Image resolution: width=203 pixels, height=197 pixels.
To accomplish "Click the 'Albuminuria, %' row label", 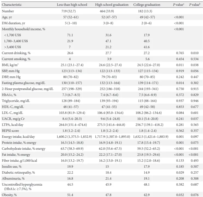I will (13, 178).
